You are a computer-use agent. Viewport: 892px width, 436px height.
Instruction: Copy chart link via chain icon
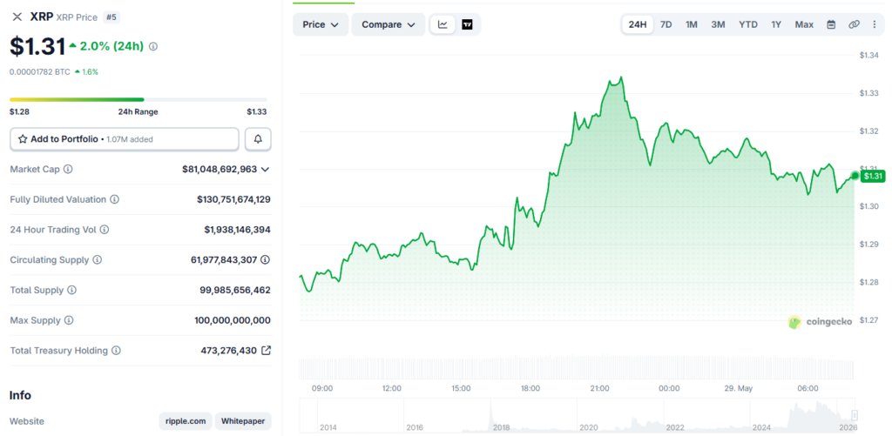click(854, 24)
